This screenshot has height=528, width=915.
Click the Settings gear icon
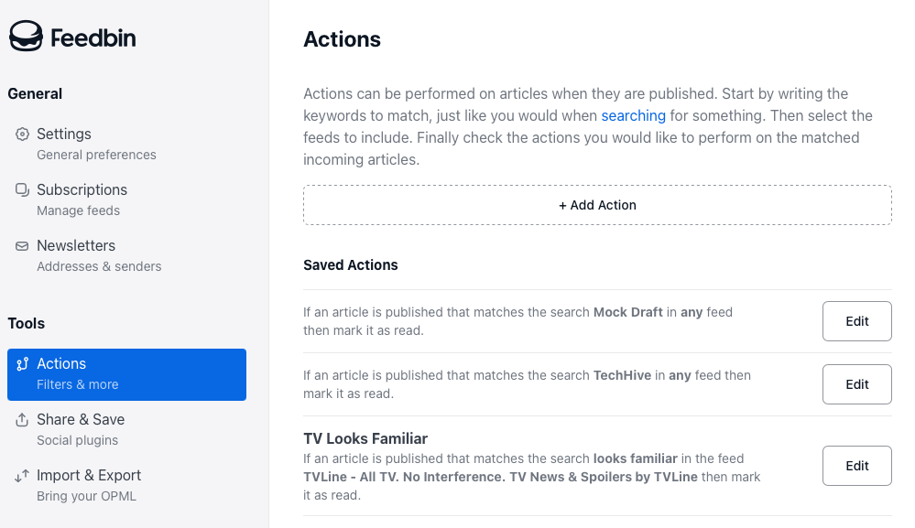click(x=22, y=134)
